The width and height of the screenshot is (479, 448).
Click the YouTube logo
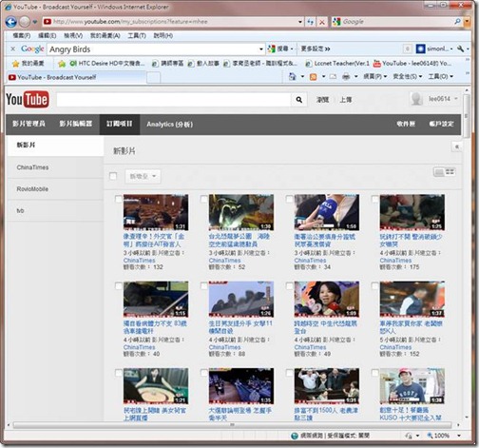click(x=28, y=100)
